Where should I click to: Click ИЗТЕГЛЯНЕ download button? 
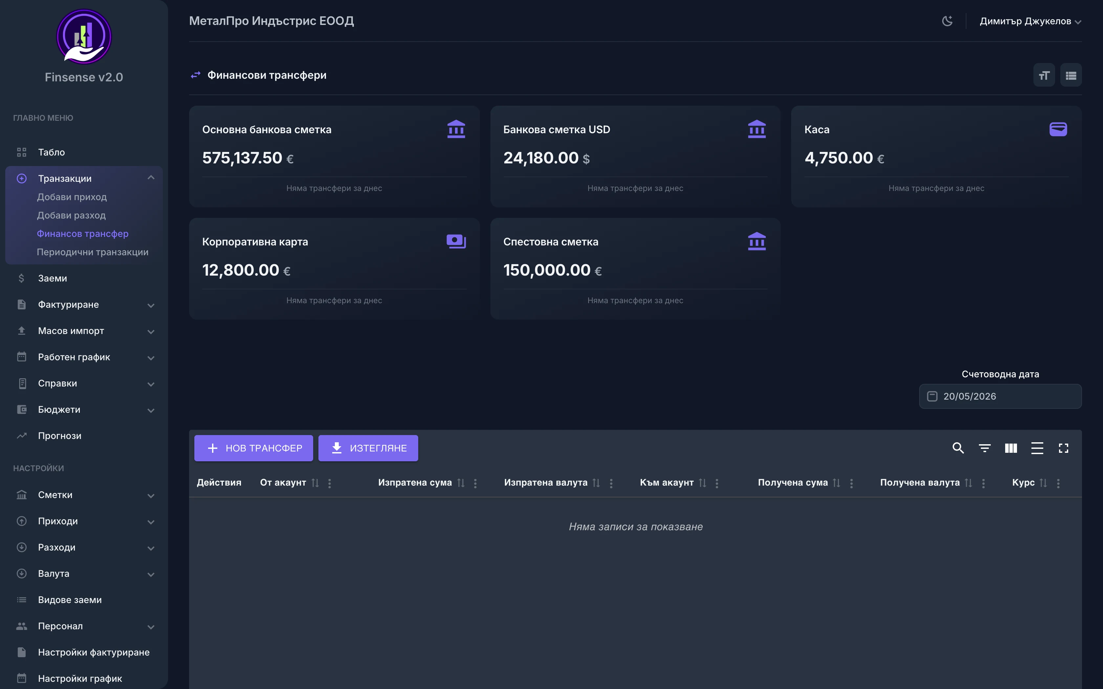(x=368, y=448)
